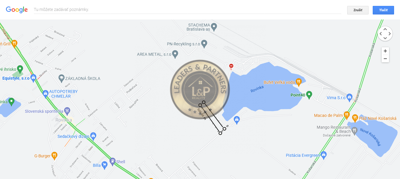400x179 pixels.
Task: Open the AUTOPOTREBY - CHMELÁR shop pin
Action: (45, 94)
